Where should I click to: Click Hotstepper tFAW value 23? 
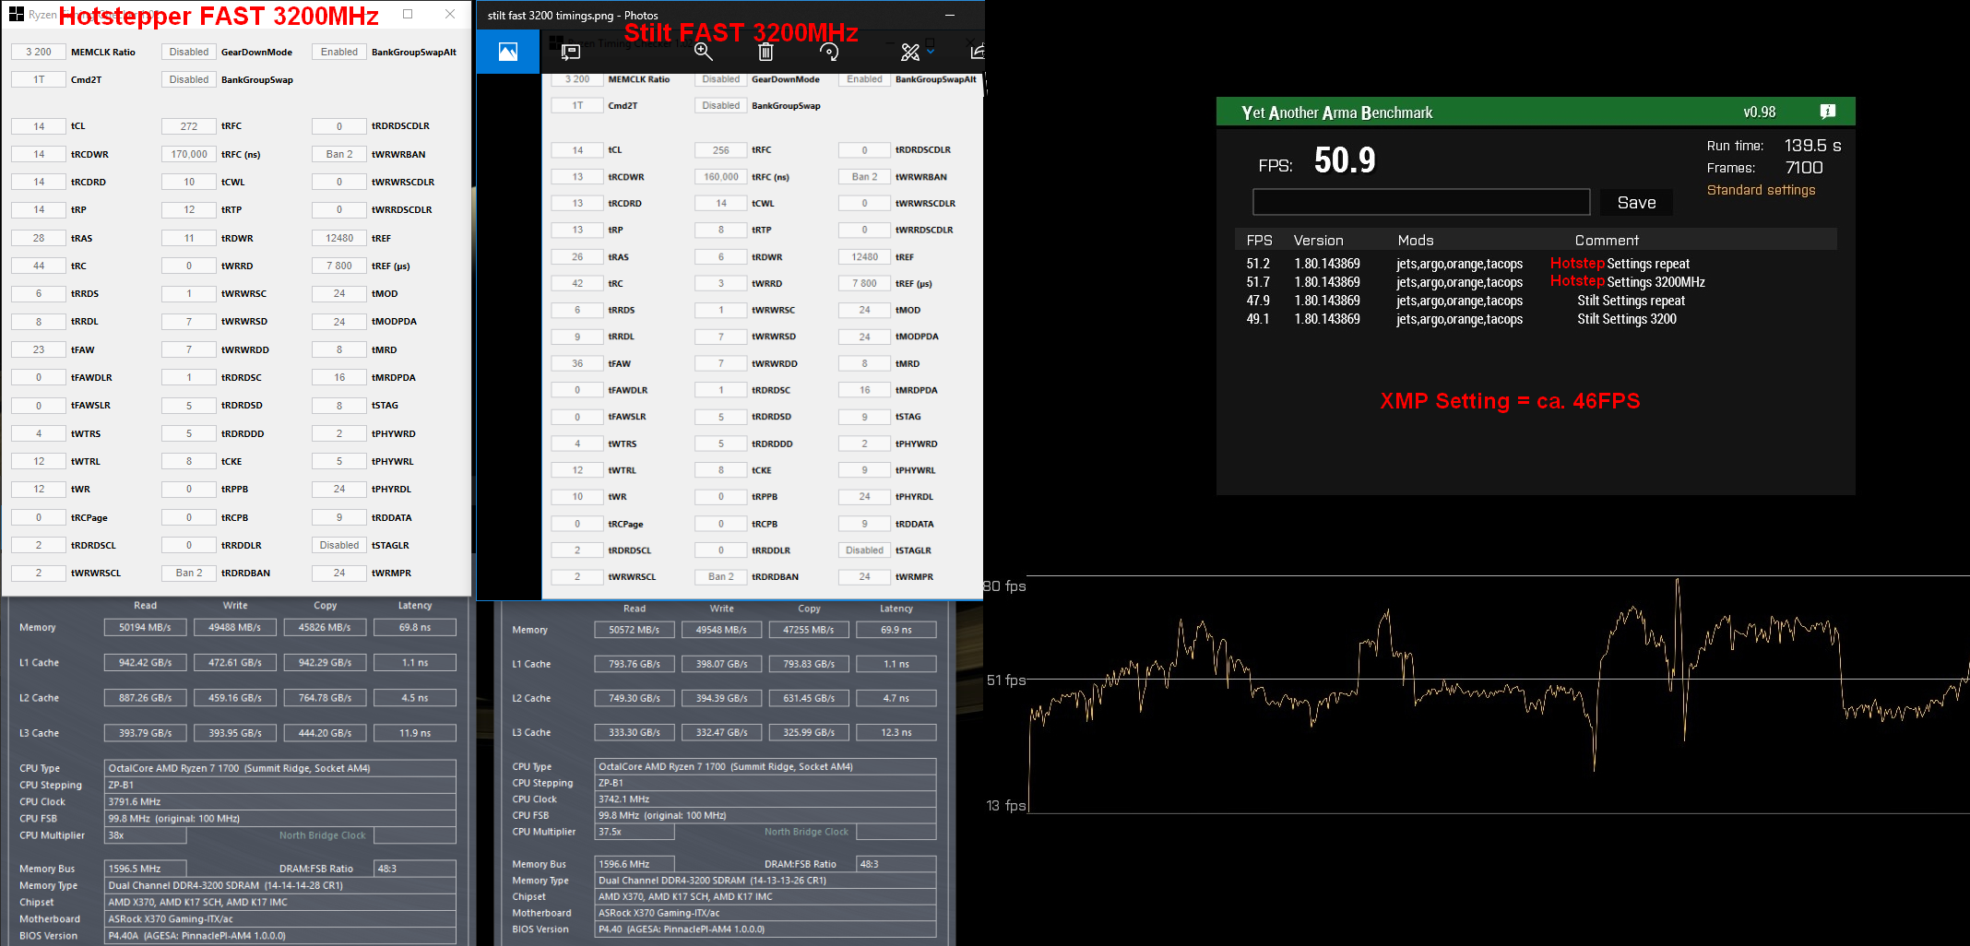(x=39, y=349)
